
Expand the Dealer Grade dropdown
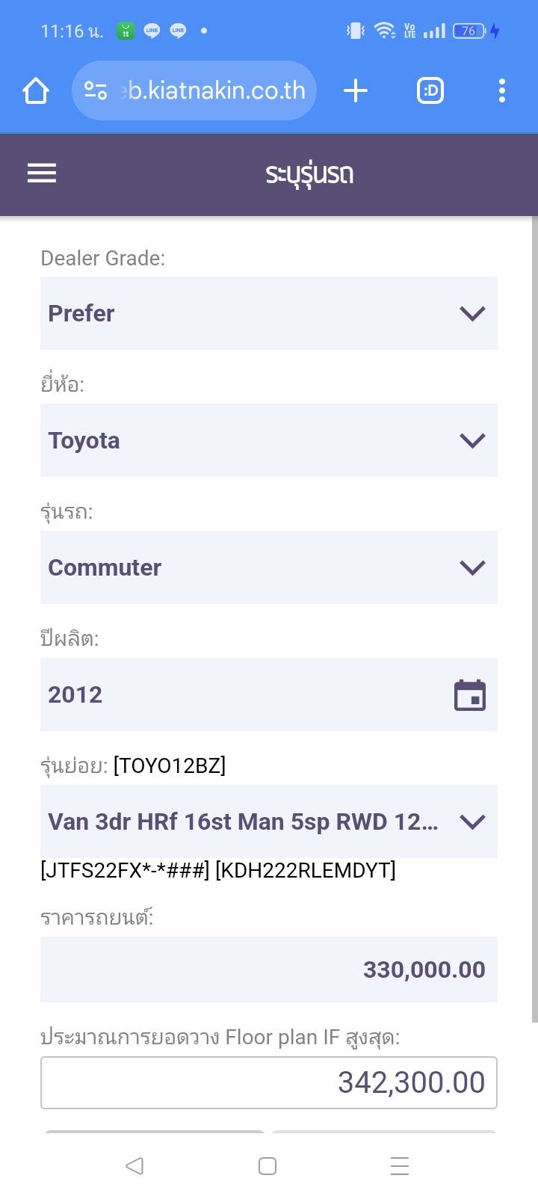coord(269,313)
